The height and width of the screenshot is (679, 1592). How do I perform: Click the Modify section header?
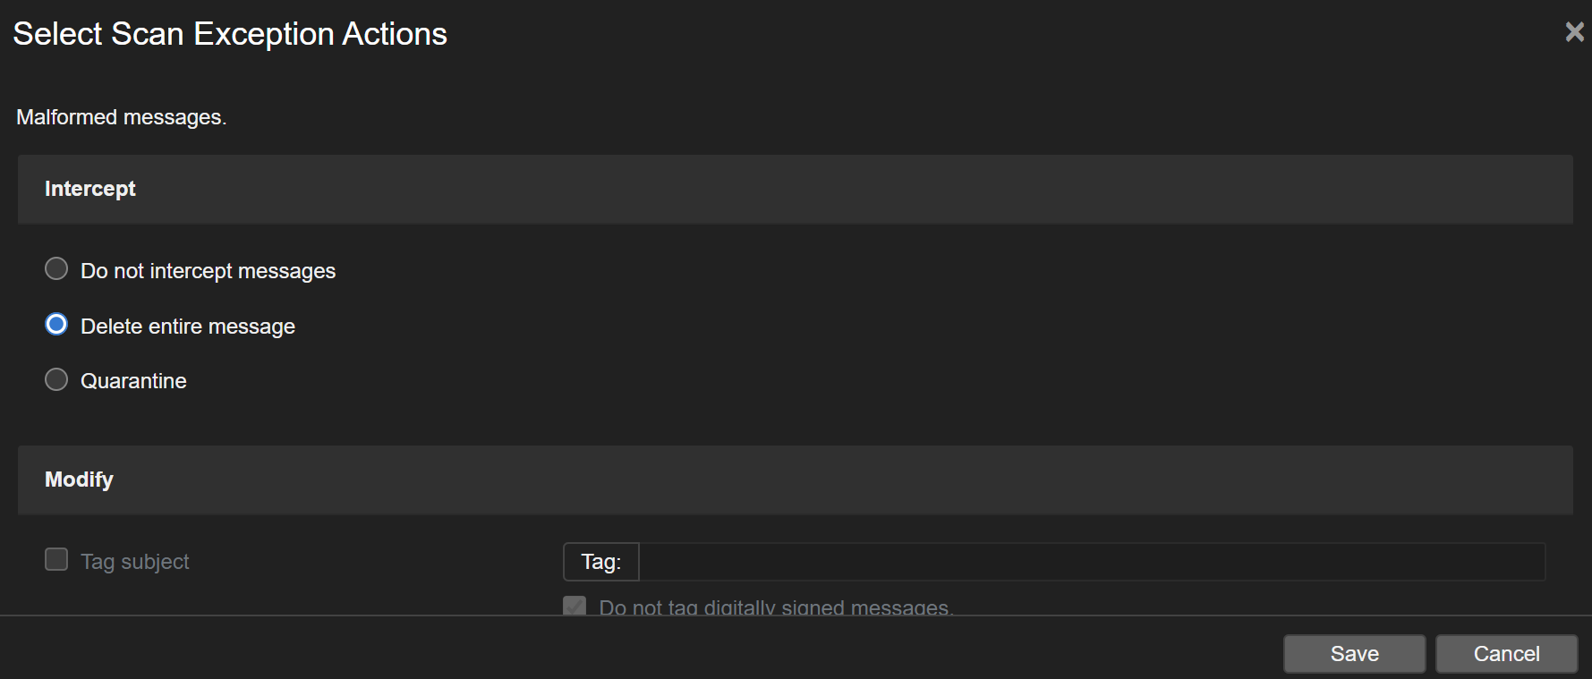[80, 480]
